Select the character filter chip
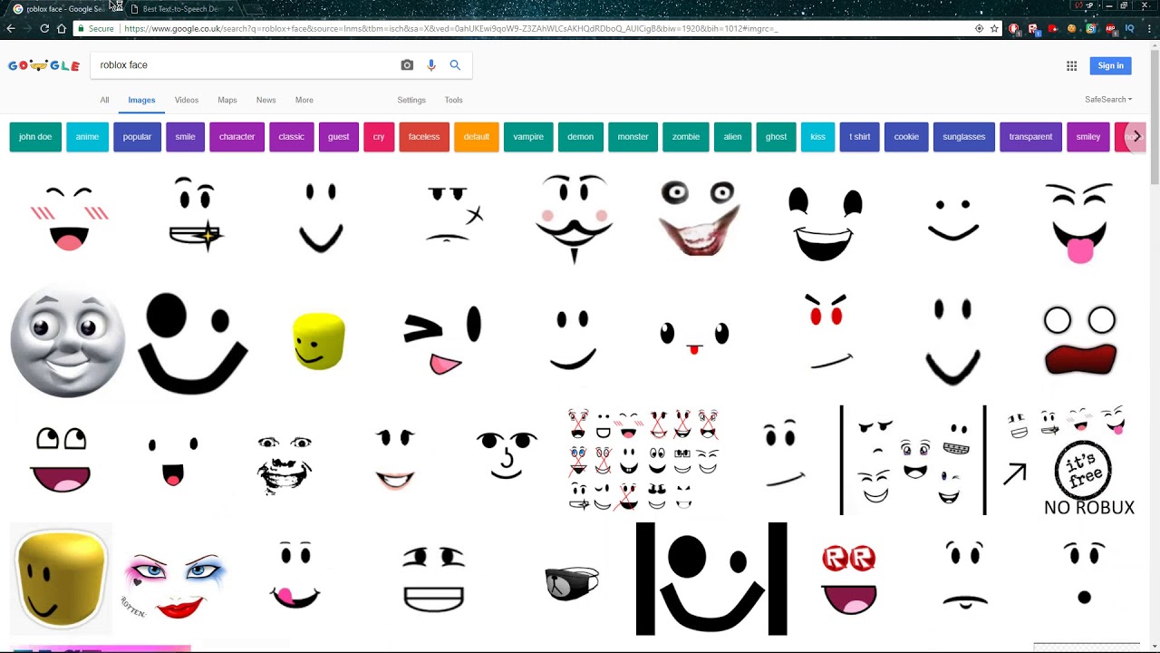The image size is (1160, 653). [x=237, y=137]
